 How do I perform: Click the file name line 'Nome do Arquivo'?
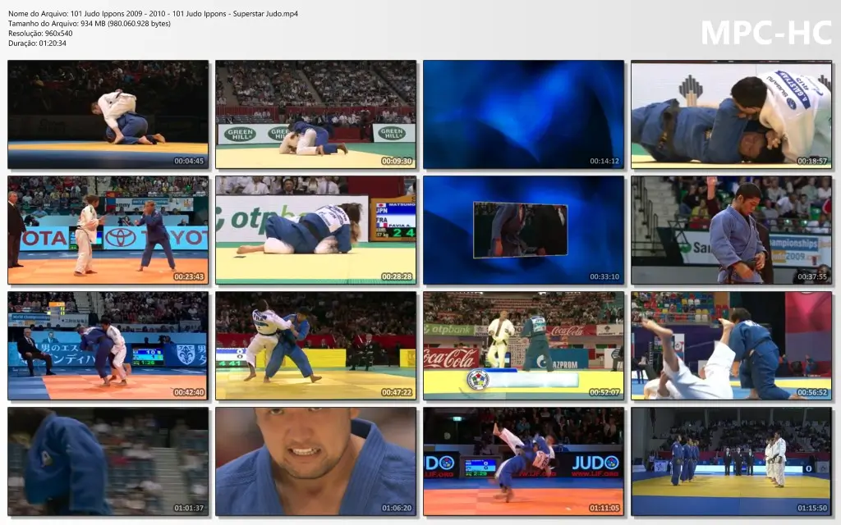[x=153, y=14]
